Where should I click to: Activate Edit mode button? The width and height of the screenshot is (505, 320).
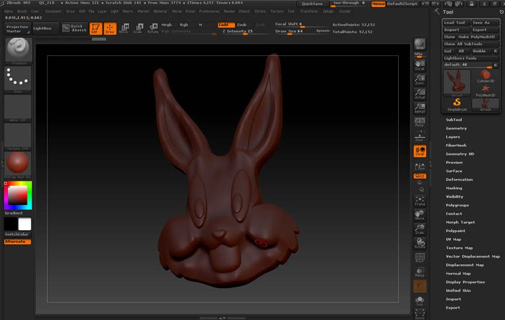[96, 29]
